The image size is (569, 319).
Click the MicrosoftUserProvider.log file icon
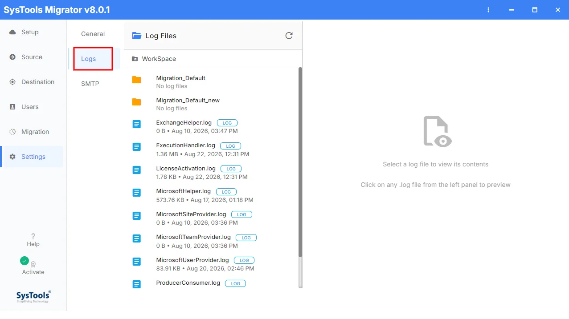(x=137, y=262)
